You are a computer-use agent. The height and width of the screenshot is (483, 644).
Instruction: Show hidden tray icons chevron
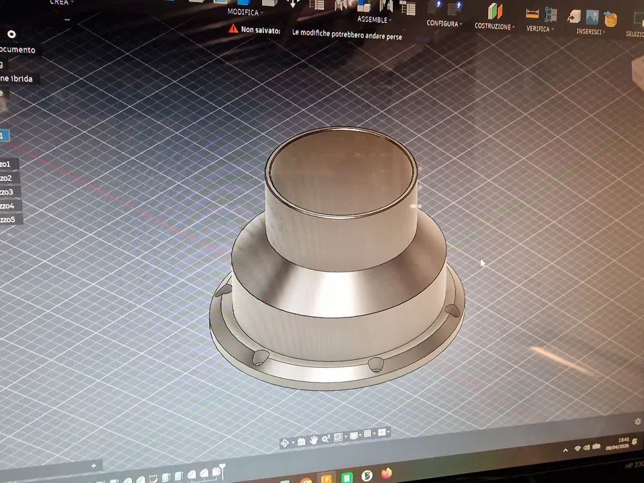pyautogui.click(x=565, y=450)
